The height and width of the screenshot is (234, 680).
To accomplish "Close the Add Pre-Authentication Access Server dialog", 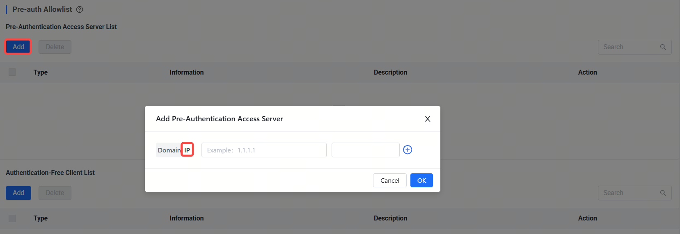I will click(x=427, y=119).
